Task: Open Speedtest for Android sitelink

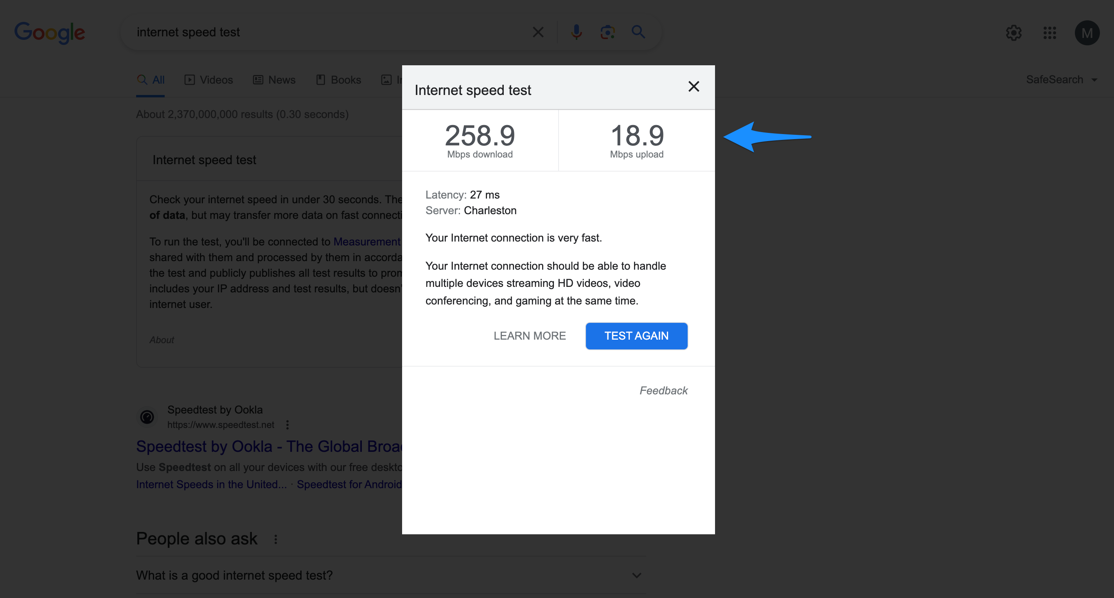Action: pyautogui.click(x=349, y=484)
